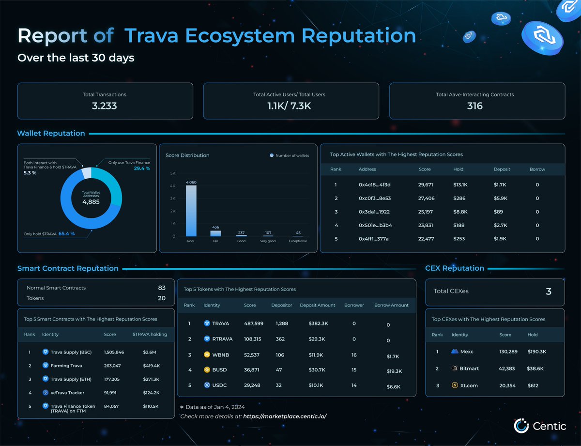Click the Only use Trava Finance 29.4 % label

(x=129, y=166)
